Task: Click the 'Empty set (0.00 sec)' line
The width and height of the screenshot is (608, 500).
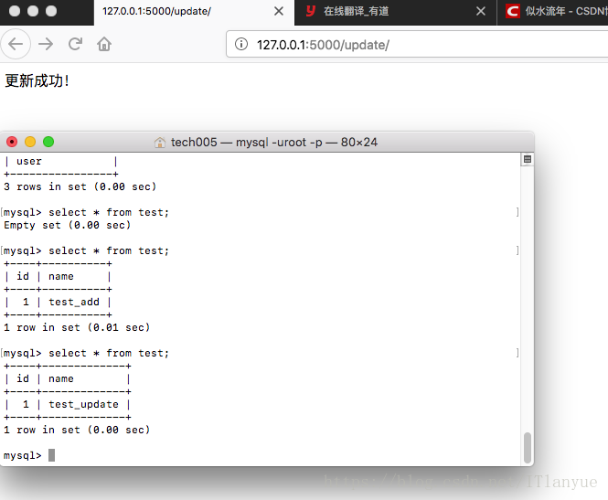Action: (x=67, y=225)
